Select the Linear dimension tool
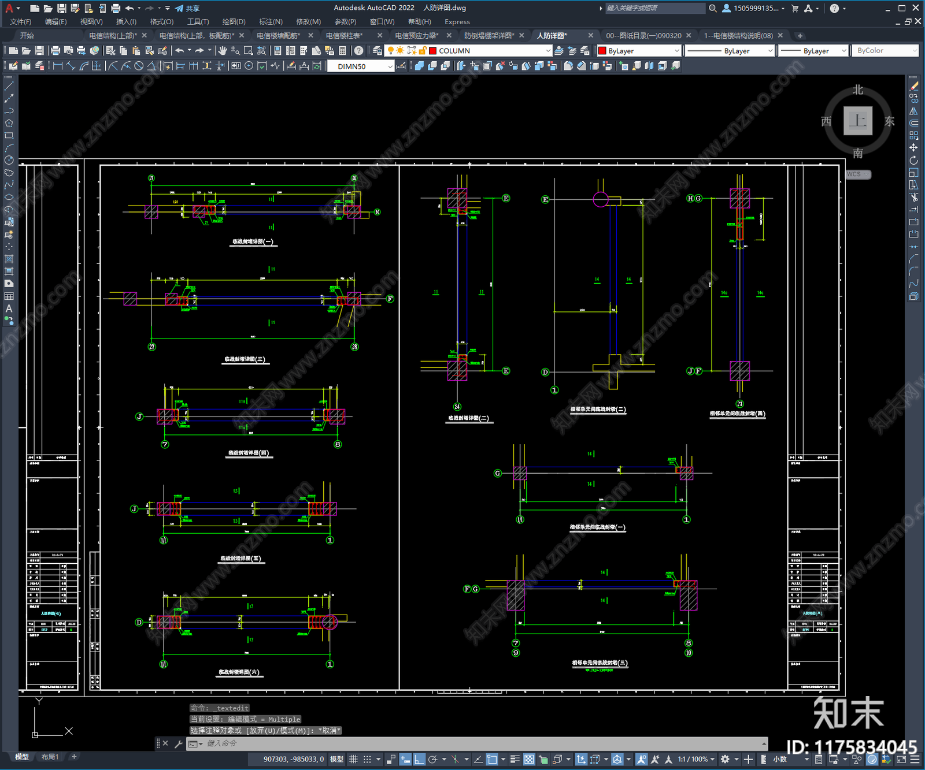 coord(58,66)
